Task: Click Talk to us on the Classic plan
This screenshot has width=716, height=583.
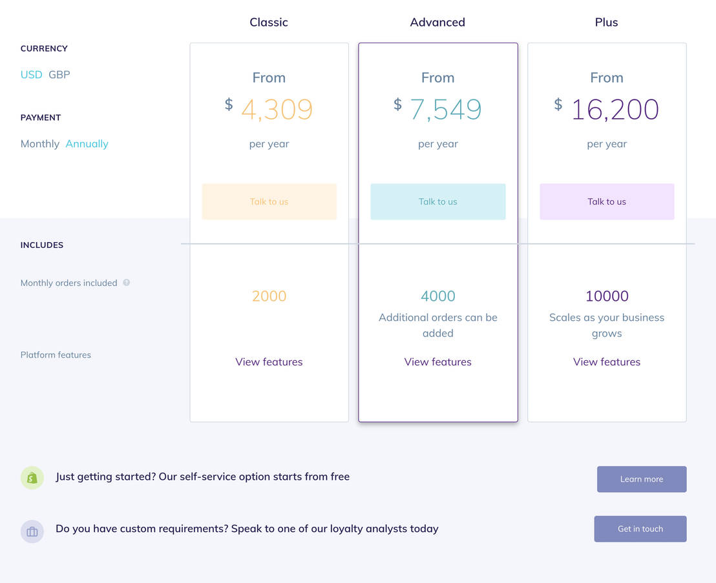Action: click(269, 201)
